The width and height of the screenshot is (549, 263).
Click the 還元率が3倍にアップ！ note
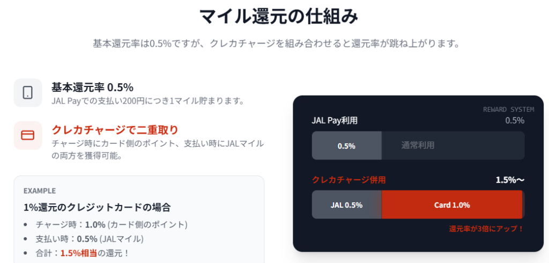[x=486, y=229]
